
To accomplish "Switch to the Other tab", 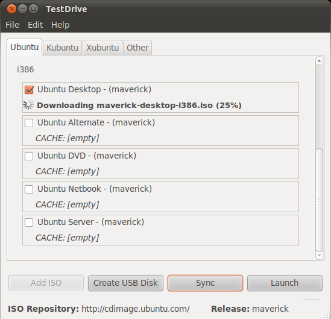I will point(137,48).
